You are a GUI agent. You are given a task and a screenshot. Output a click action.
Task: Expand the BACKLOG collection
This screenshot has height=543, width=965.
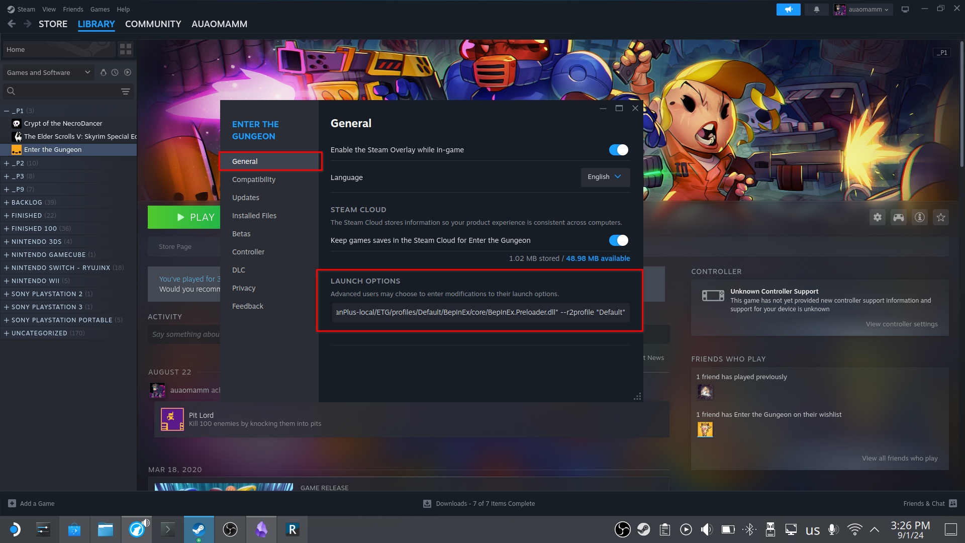point(7,202)
